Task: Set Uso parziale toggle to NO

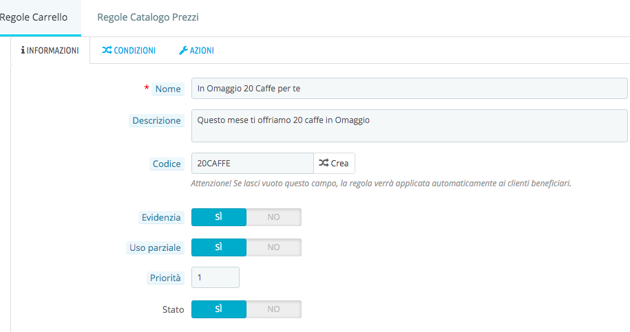Action: point(273,247)
